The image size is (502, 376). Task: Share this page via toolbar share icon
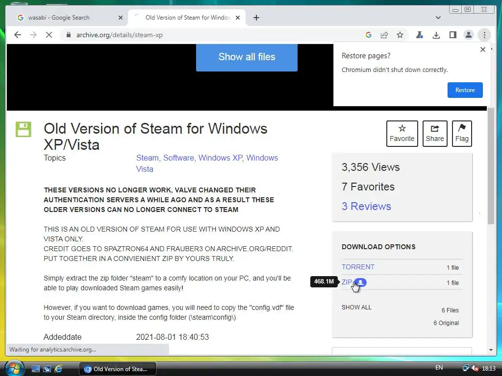tap(384, 35)
